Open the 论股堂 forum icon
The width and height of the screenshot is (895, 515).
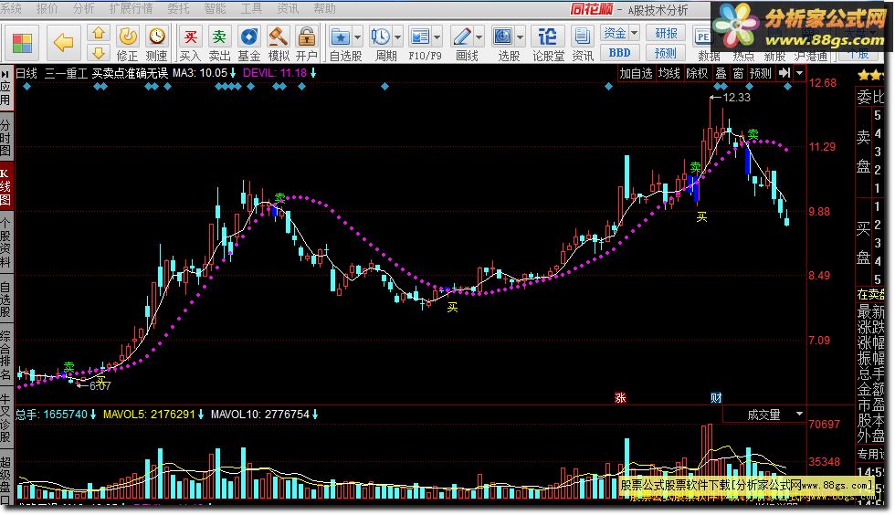[x=548, y=44]
